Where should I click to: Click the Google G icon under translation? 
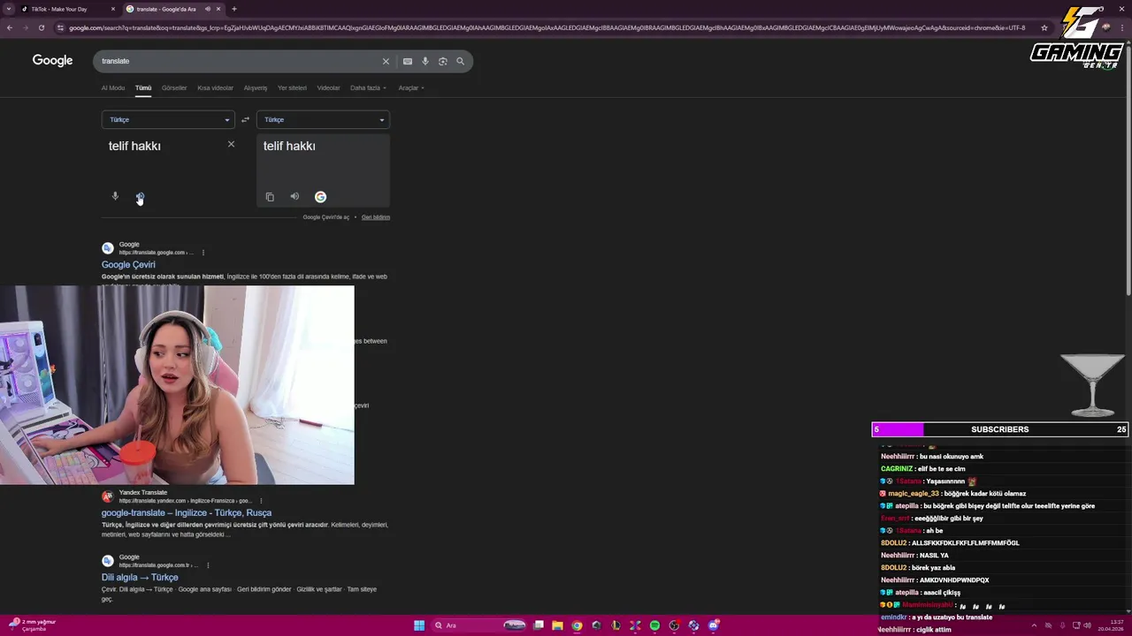pos(320,197)
